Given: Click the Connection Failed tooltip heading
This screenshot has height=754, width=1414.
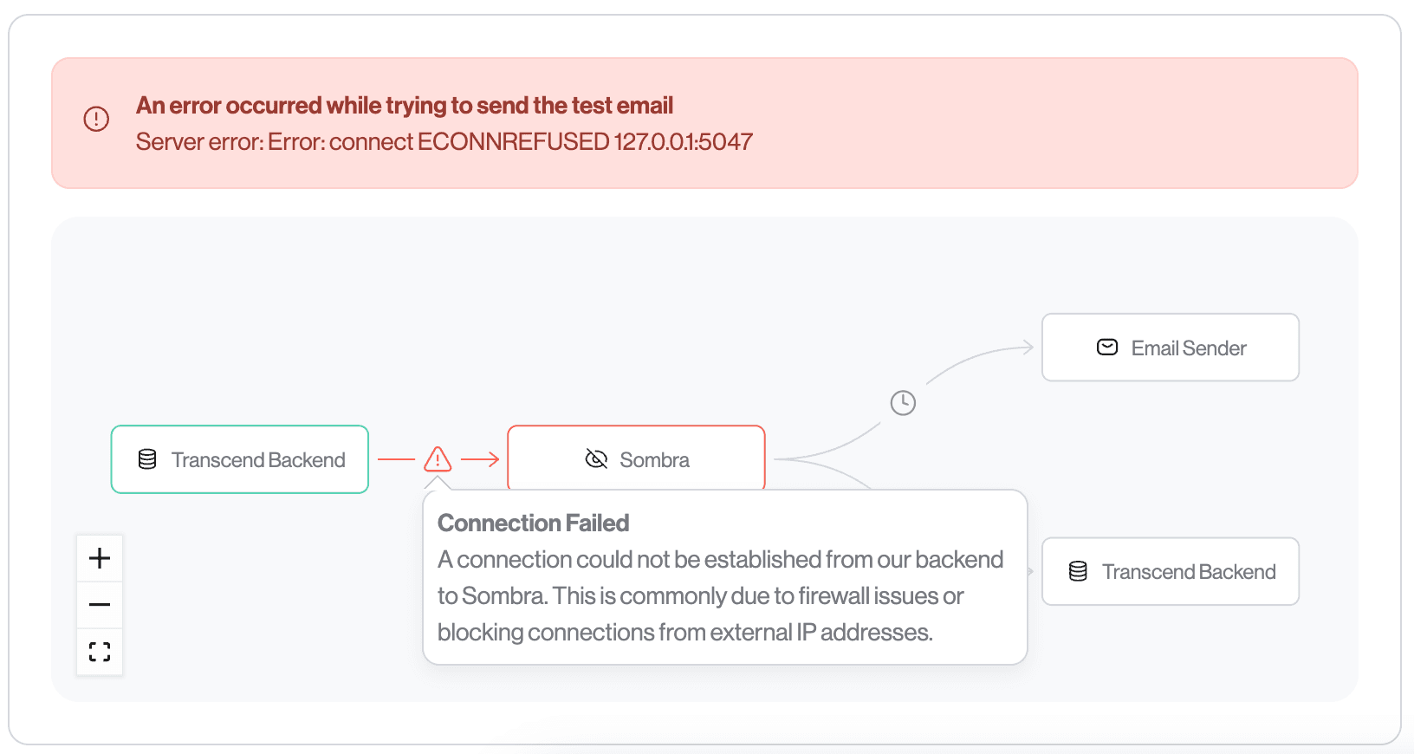Looking at the screenshot, I should click(x=533, y=522).
